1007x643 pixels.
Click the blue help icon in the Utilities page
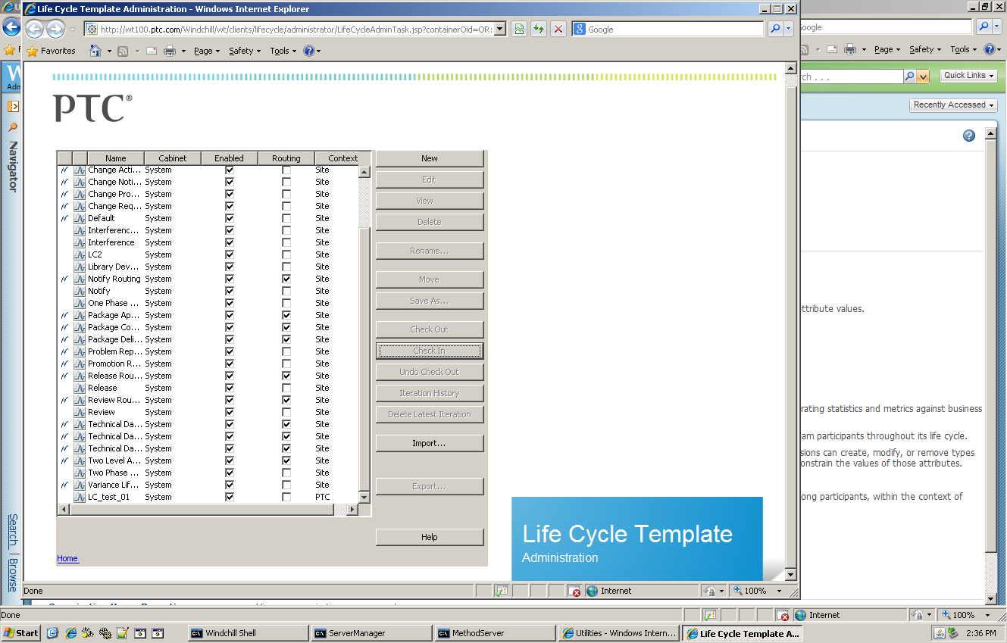(x=969, y=136)
